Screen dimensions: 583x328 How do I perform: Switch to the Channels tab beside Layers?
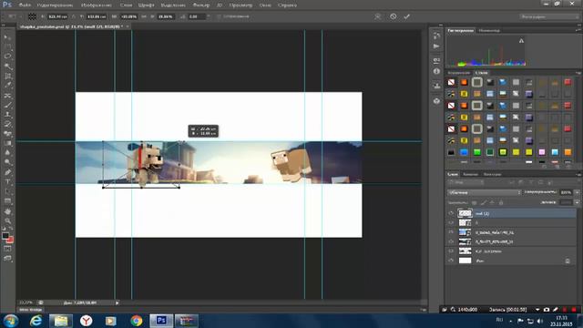coord(470,174)
